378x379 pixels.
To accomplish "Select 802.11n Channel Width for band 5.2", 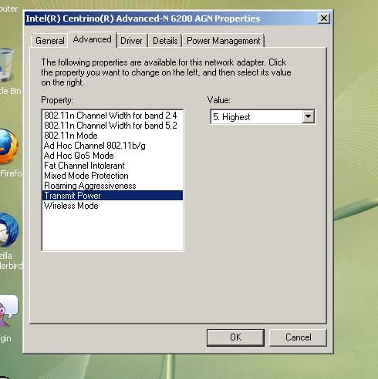I will pyautogui.click(x=113, y=126).
